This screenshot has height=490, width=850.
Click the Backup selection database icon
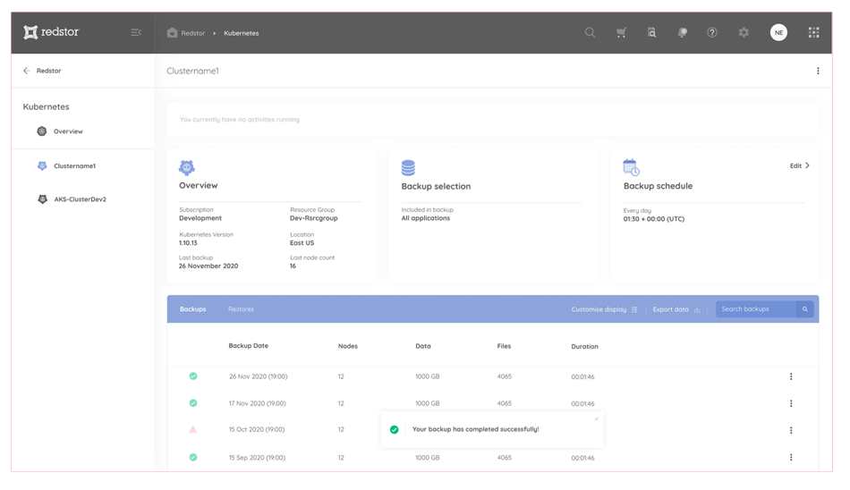tap(408, 168)
